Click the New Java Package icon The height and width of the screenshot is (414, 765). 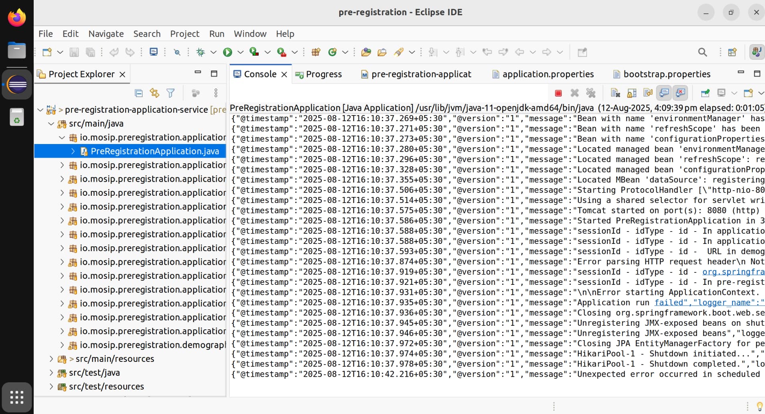coord(316,52)
